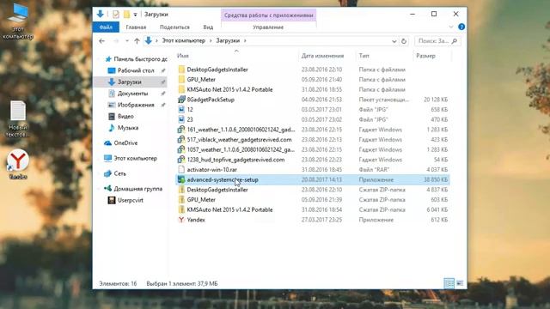550x309 pixels.
Task: Select Документы in navigation pane
Action: [x=128, y=94]
